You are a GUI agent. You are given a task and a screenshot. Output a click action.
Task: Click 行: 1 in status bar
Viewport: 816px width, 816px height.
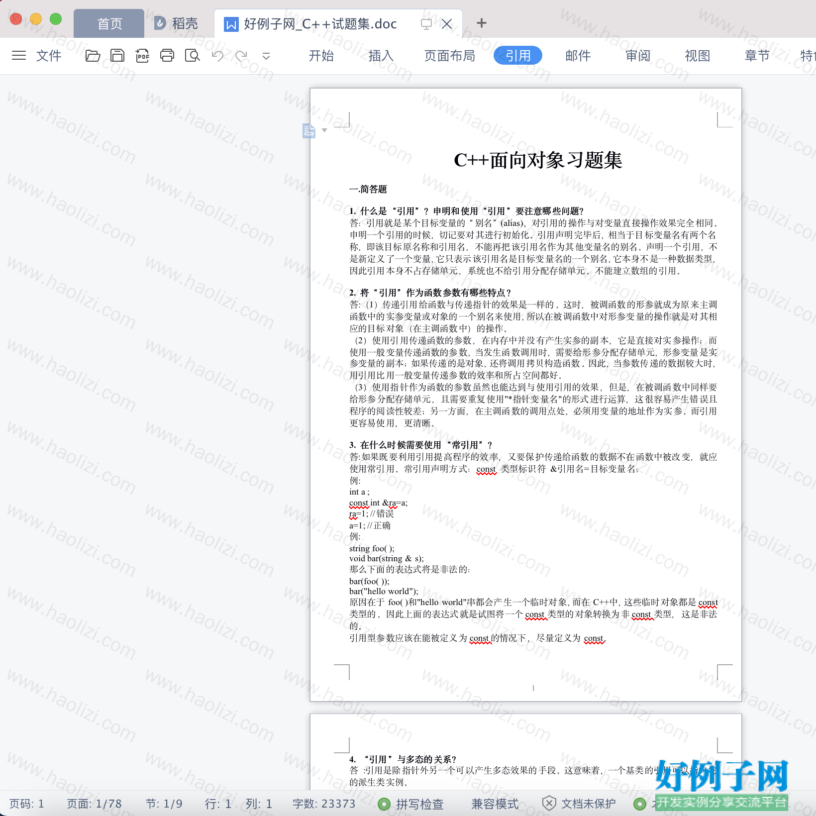(218, 804)
